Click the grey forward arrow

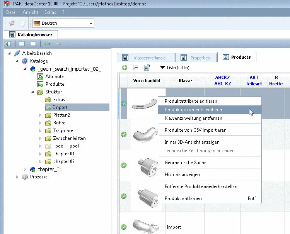coord(58,44)
